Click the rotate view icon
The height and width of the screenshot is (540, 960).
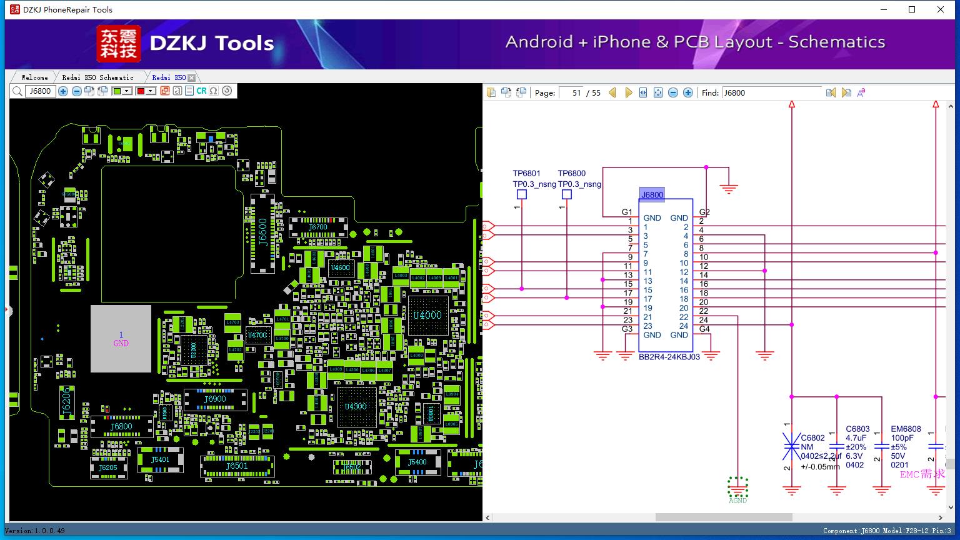point(226,91)
